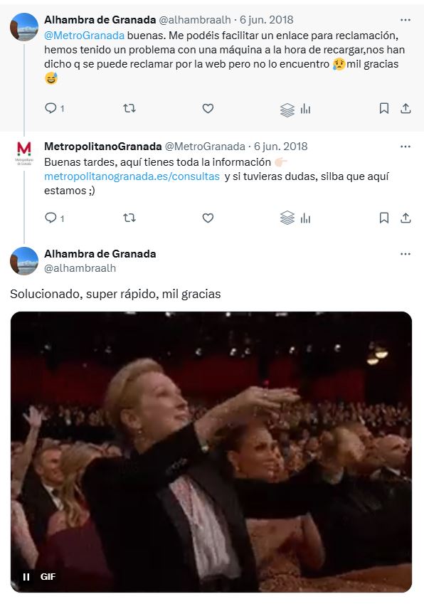Viewport: 424px width, 604px height.
Task: Like the first Alhambra de Granada tweet
Action: [x=208, y=109]
